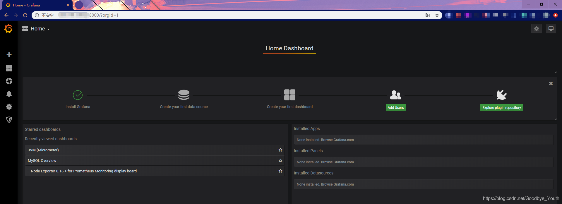The image size is (562, 204).
Task: Open the Dashboards sidebar icon
Action: pyautogui.click(x=9, y=68)
